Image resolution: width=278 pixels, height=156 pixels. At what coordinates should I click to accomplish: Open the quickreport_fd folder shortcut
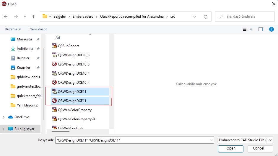click(x=25, y=96)
